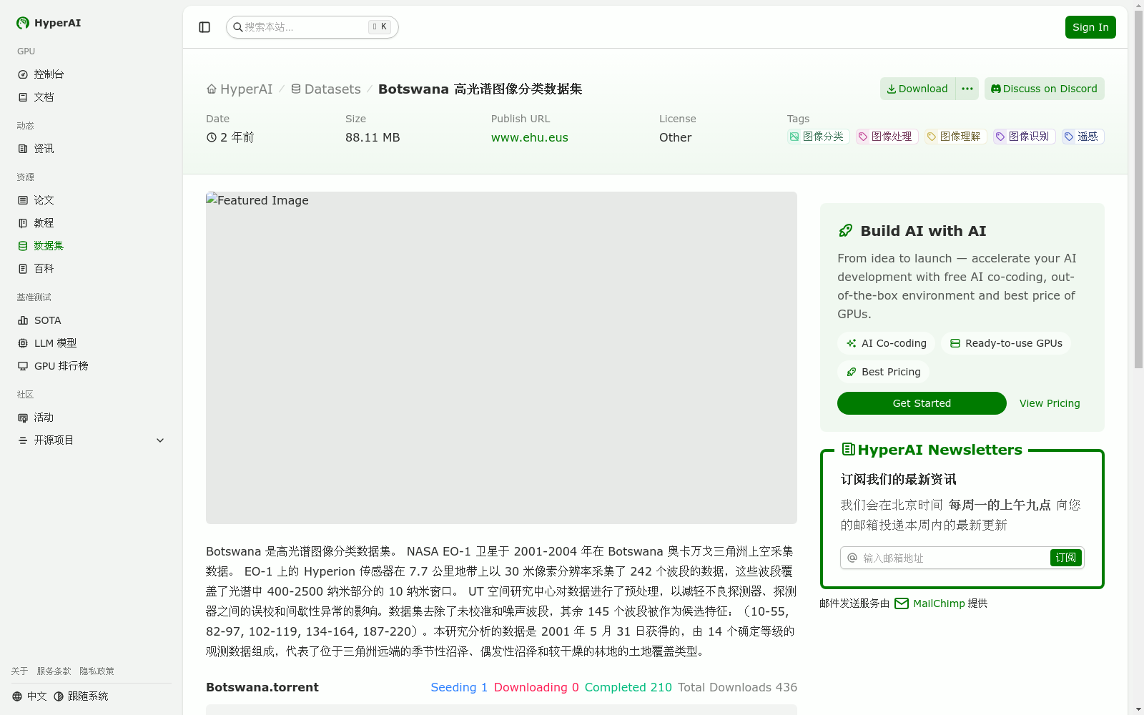Image resolution: width=1144 pixels, height=715 pixels.
Task: Click the Botswana.torrent heading
Action: pyautogui.click(x=262, y=687)
